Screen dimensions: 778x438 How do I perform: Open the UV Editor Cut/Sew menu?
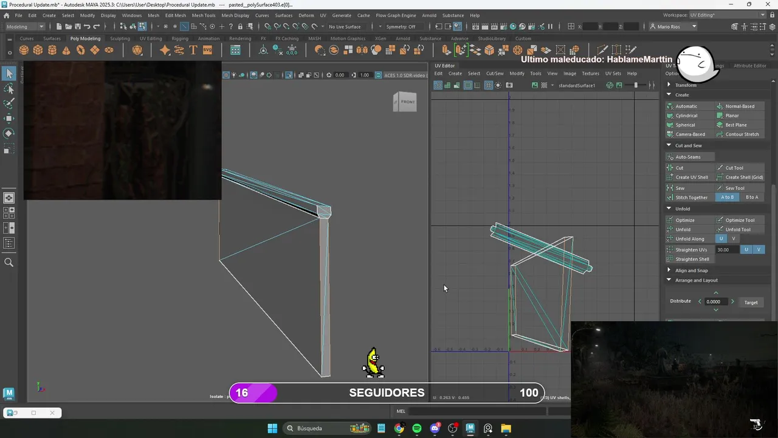coord(495,74)
